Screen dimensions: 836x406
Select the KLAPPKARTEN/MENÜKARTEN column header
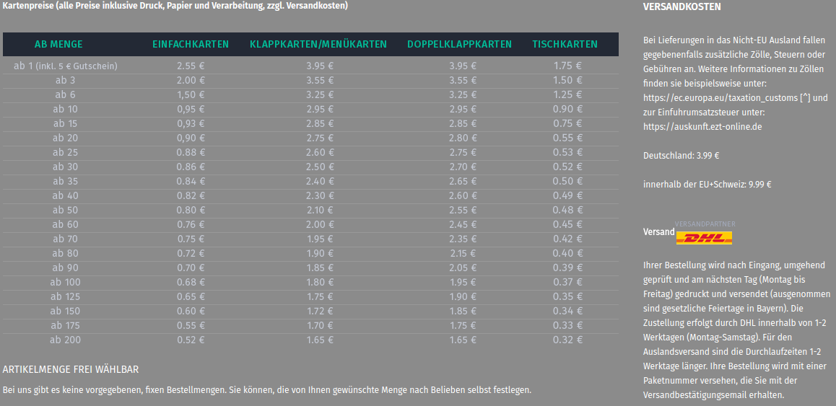pyautogui.click(x=318, y=44)
